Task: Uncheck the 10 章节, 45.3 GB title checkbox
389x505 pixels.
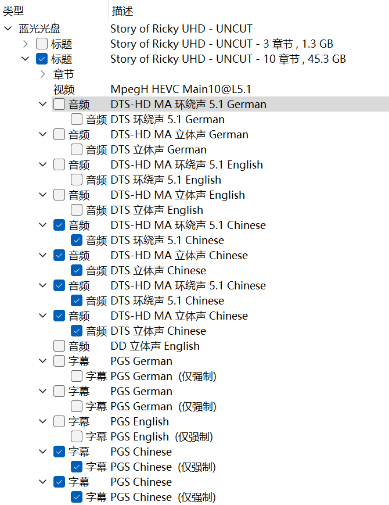Action: (x=42, y=59)
